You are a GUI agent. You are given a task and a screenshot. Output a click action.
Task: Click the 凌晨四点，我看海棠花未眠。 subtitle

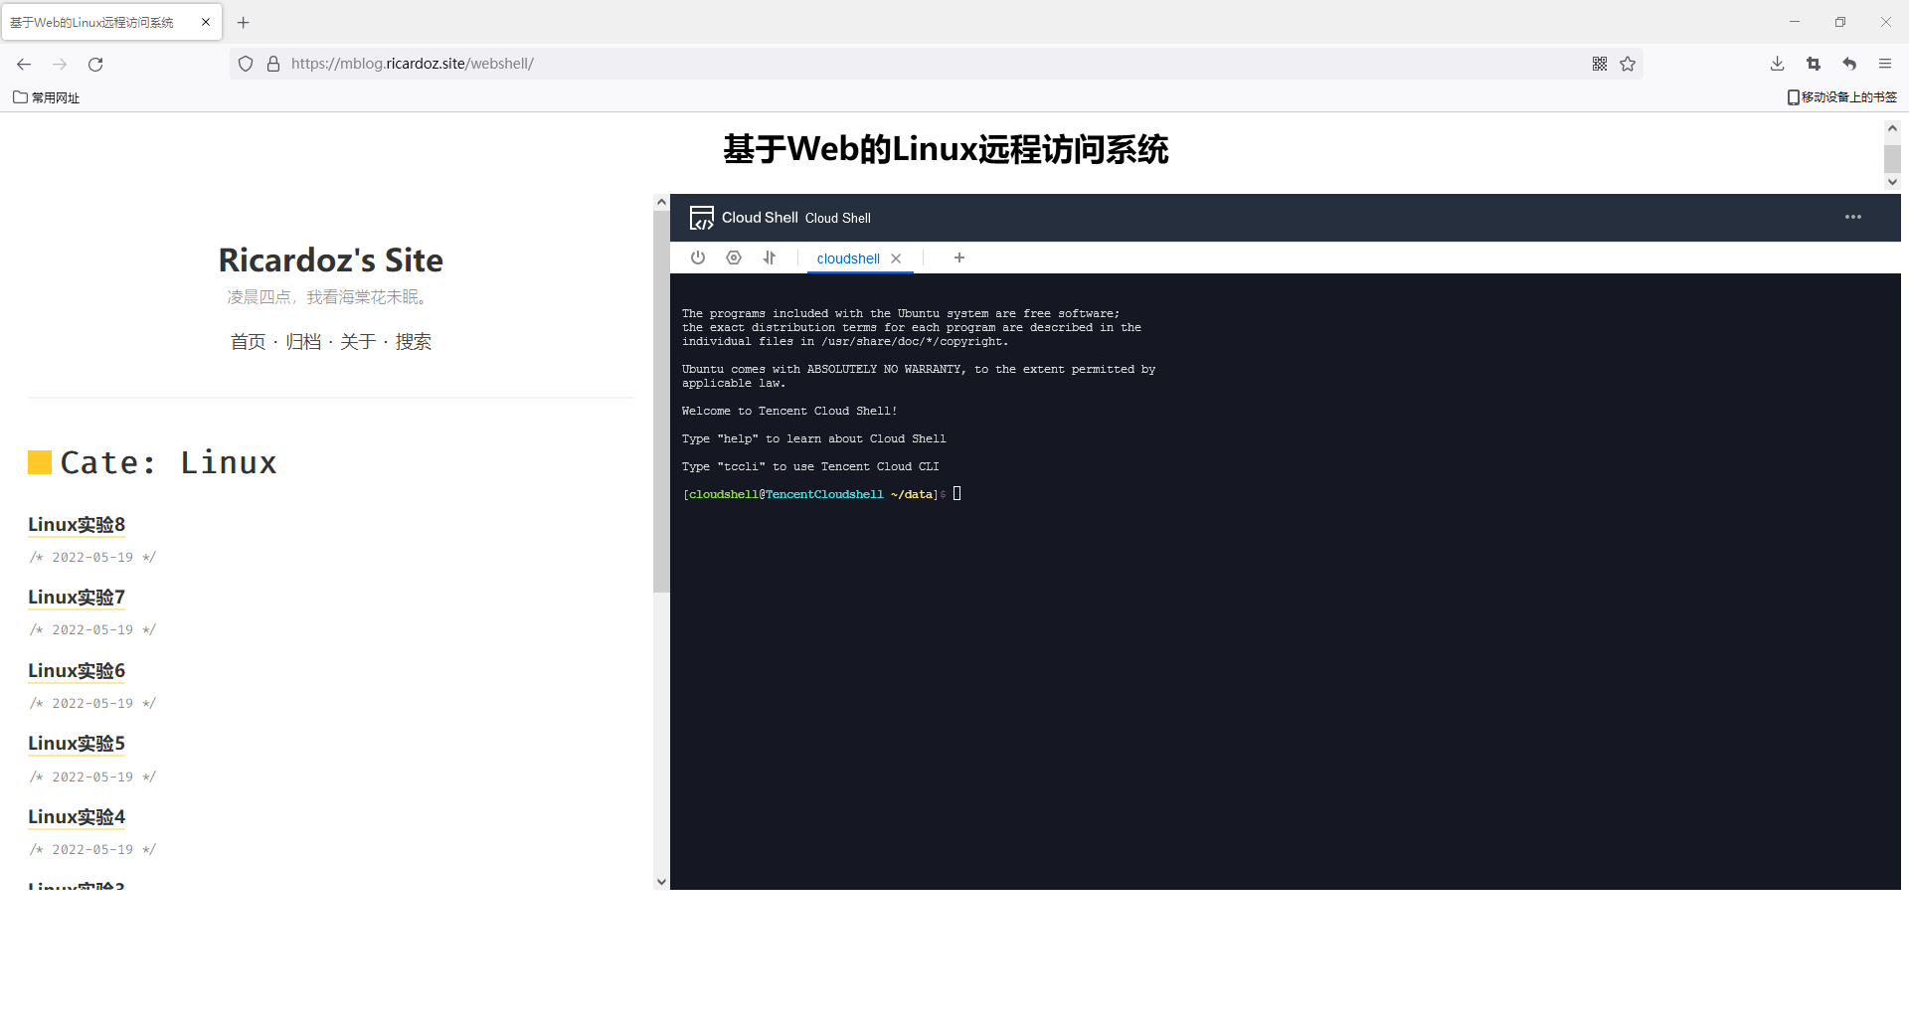[x=330, y=297]
